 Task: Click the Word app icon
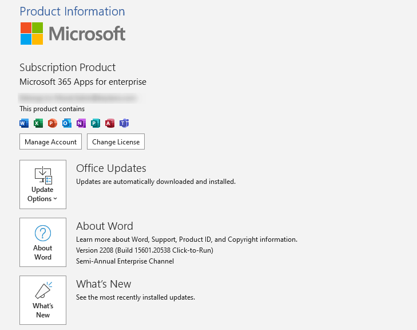[x=24, y=123]
